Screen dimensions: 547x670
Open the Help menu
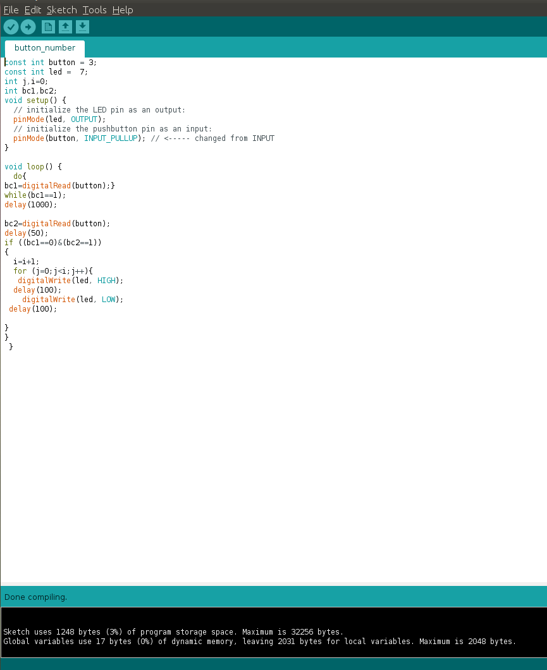[x=123, y=10]
